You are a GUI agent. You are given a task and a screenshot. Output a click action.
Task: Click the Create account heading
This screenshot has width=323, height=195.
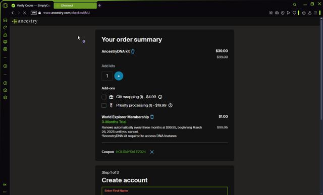[x=125, y=180]
